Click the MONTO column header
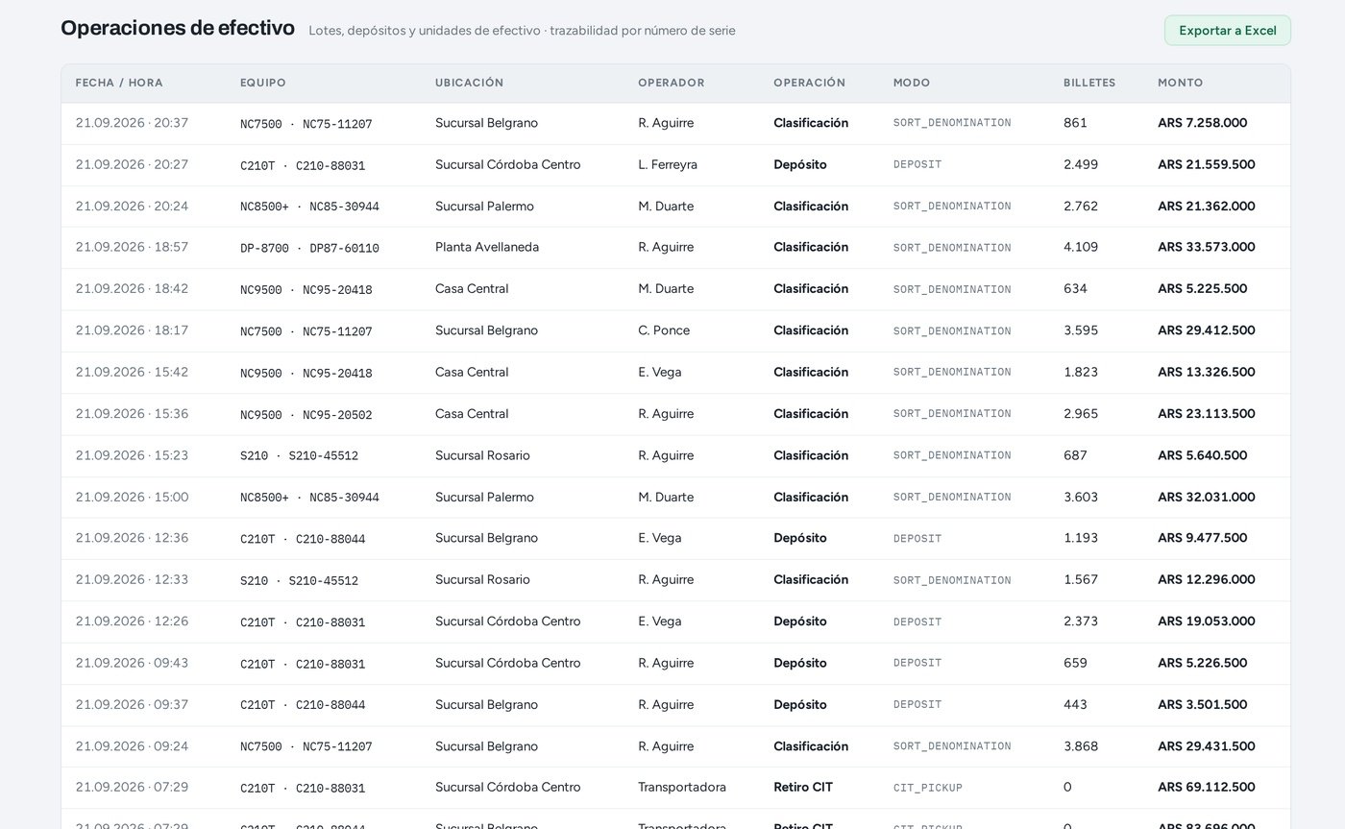The height and width of the screenshot is (829, 1345). [1181, 83]
